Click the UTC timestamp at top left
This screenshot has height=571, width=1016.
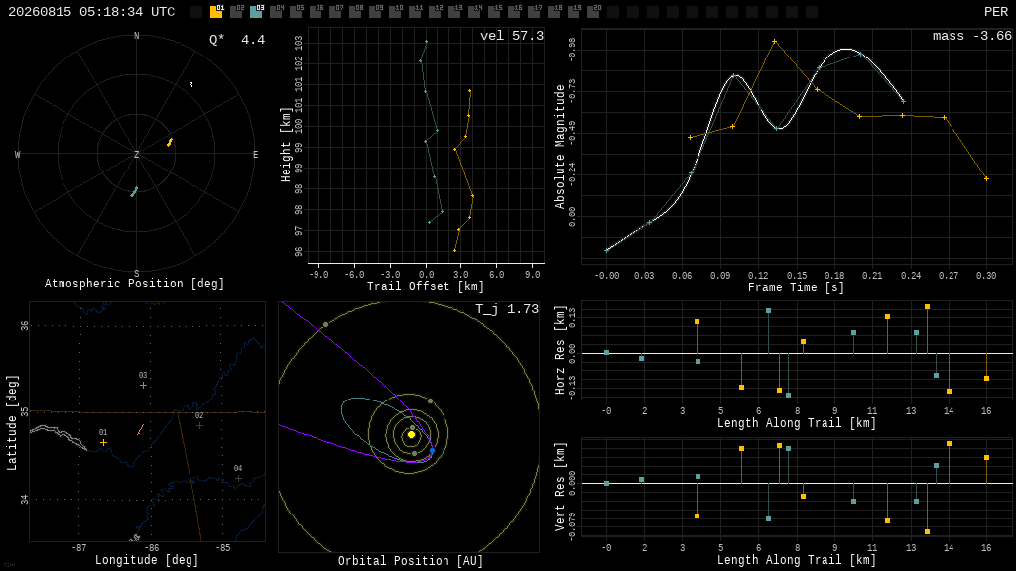coord(91,12)
